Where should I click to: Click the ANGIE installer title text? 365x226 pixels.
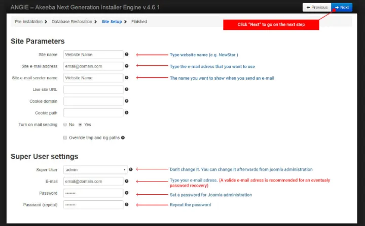(85, 8)
